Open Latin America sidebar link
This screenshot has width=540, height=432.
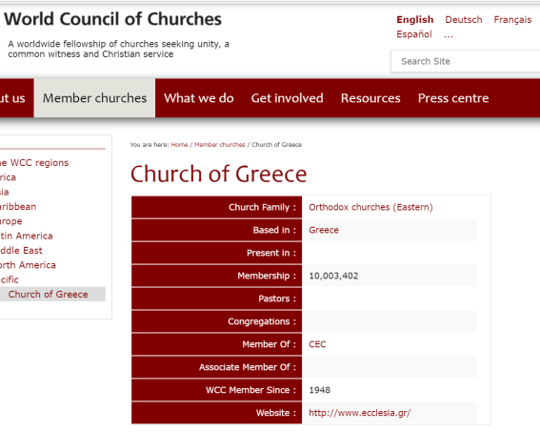click(x=26, y=236)
